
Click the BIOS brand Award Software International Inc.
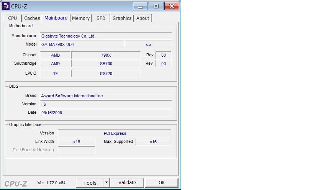[x=106, y=96]
